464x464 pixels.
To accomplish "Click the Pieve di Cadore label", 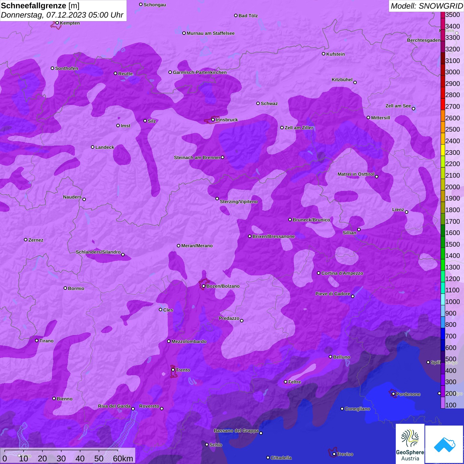I will 333,294.
